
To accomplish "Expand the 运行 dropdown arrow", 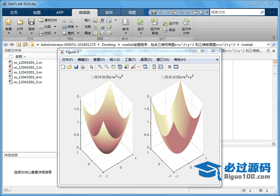I will [x=141, y=33].
